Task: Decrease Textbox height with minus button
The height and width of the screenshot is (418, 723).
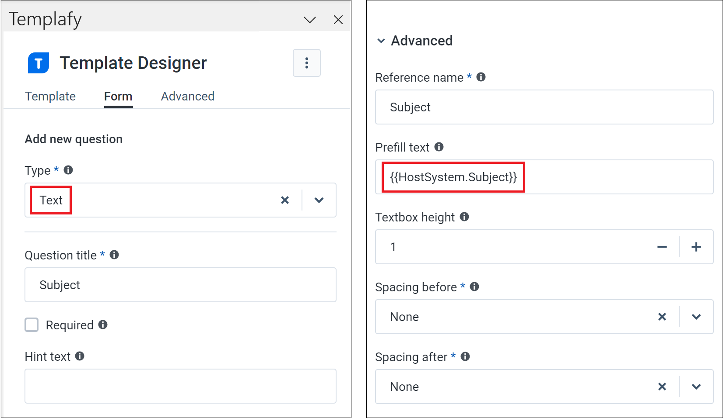Action: 662,247
